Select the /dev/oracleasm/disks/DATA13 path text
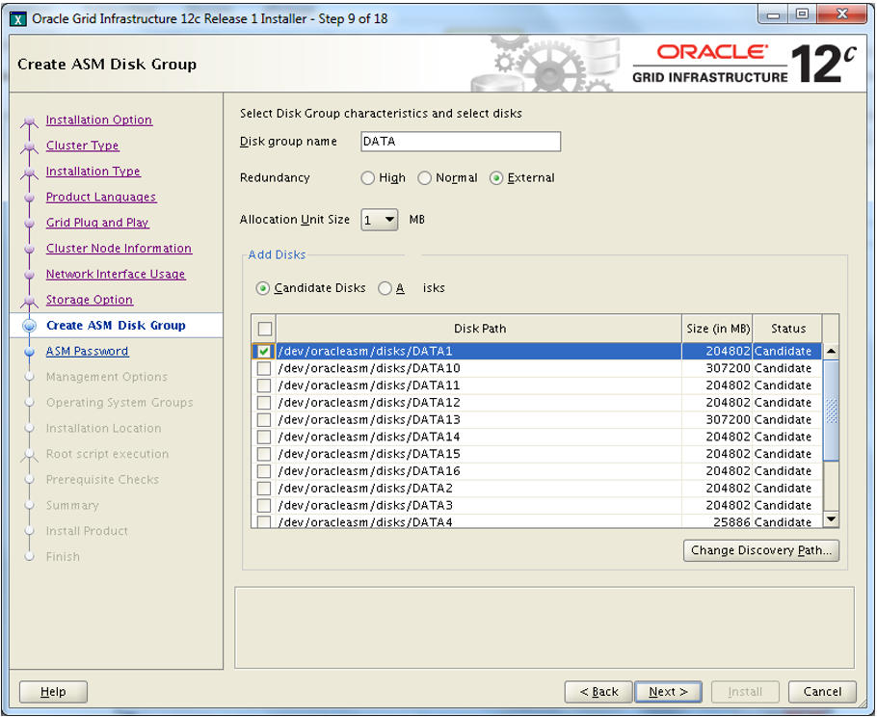This screenshot has width=877, height=717. tap(369, 420)
